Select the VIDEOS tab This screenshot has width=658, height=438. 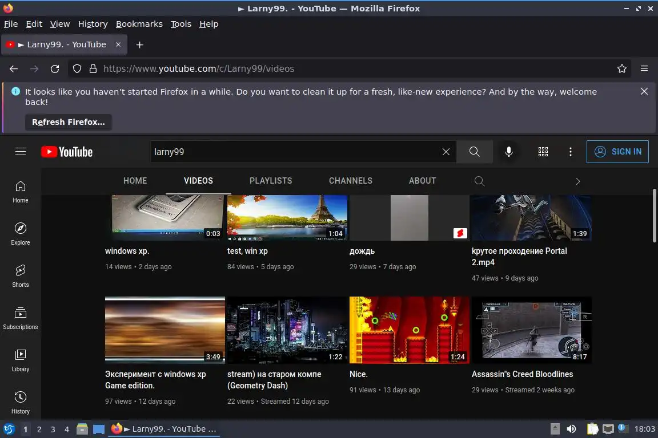click(199, 181)
